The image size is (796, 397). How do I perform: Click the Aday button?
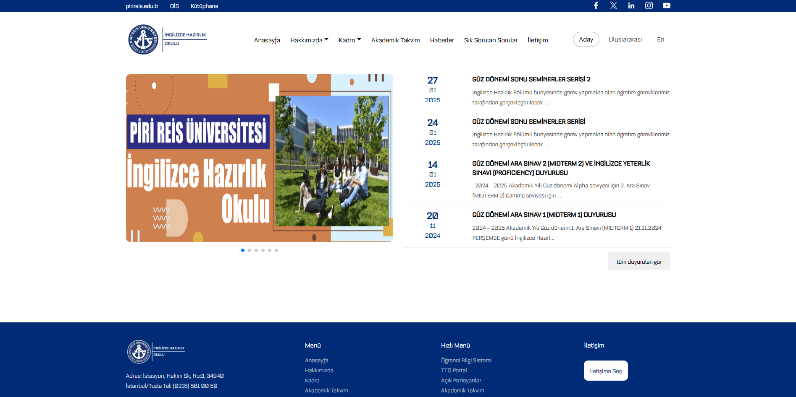pos(586,39)
